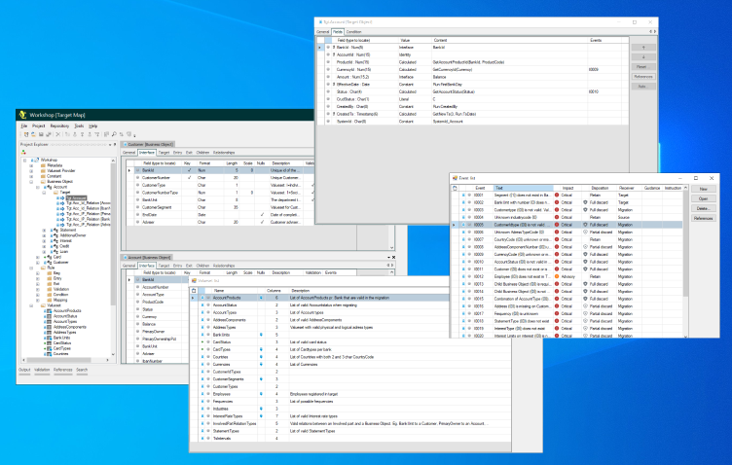
Task: Click the Business Object folder icon
Action: coord(42,181)
